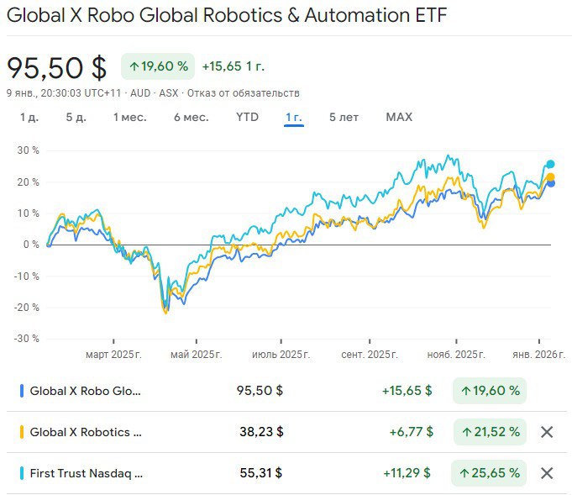The image size is (572, 495).
Task: Click the yellow Global X Robotics color marker
Action: click(x=21, y=432)
